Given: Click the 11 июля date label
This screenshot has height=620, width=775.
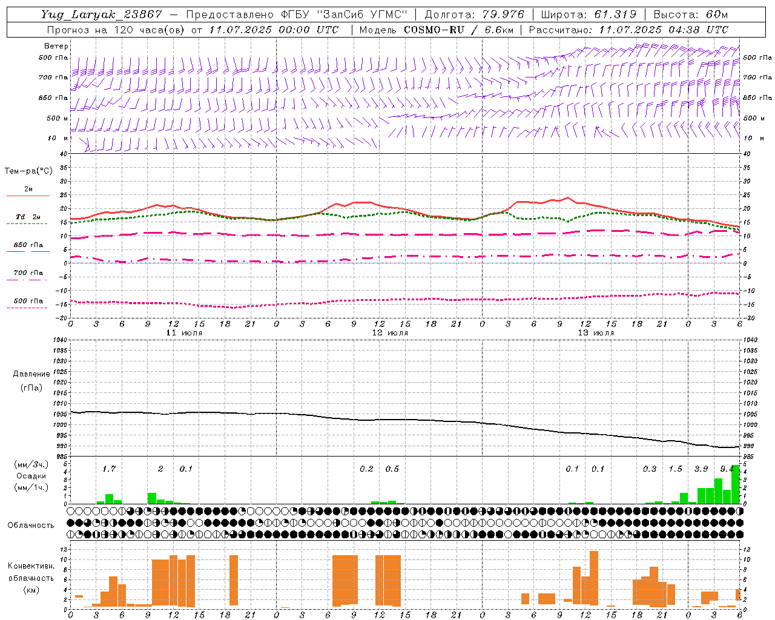Looking at the screenshot, I should coord(184,333).
